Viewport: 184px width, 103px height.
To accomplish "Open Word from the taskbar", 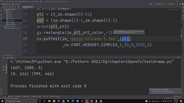I will pos(59,101).
